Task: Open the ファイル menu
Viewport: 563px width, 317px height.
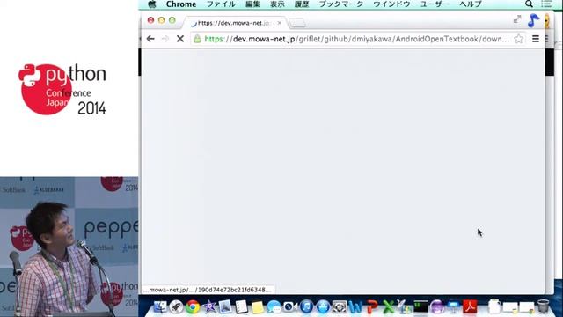Action: click(221, 4)
